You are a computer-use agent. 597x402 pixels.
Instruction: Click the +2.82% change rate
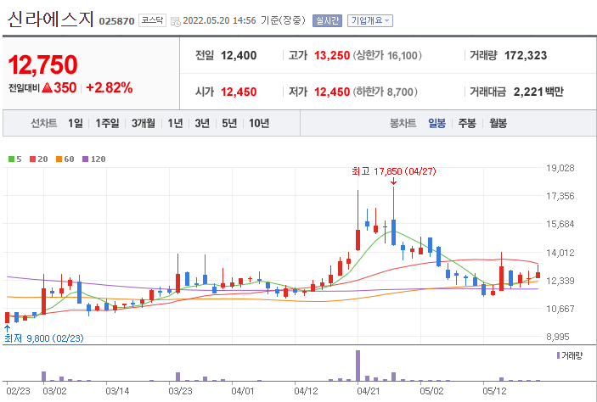110,87
